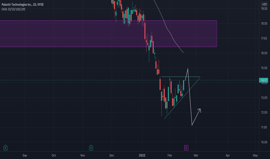Click the 11.00 price axis label
This screenshot has height=159, width=270.
[264, 127]
